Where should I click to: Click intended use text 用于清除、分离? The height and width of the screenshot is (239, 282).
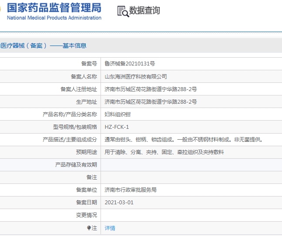coord(164,152)
